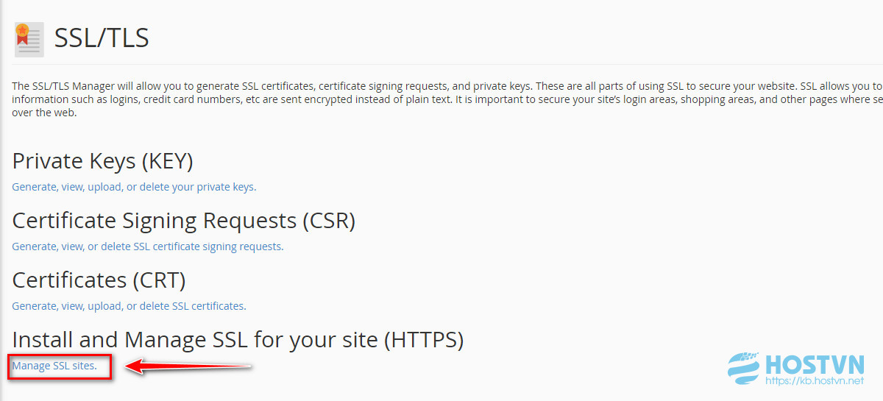Select the Install and Manage SSL heading
The width and height of the screenshot is (883, 401).
tap(238, 340)
